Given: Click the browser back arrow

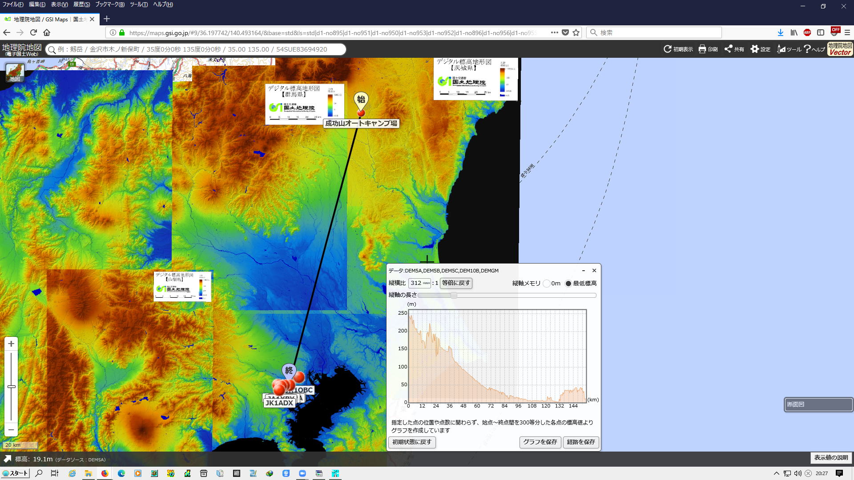Looking at the screenshot, I should tap(7, 32).
